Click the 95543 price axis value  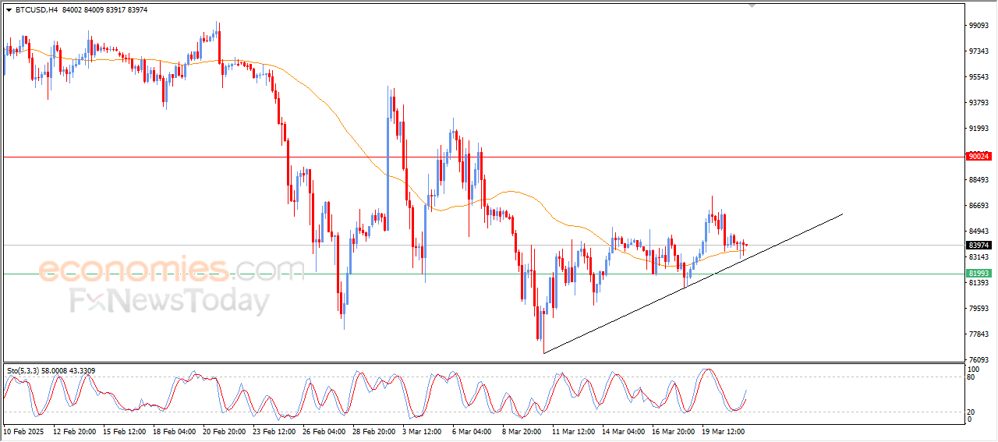tap(979, 77)
